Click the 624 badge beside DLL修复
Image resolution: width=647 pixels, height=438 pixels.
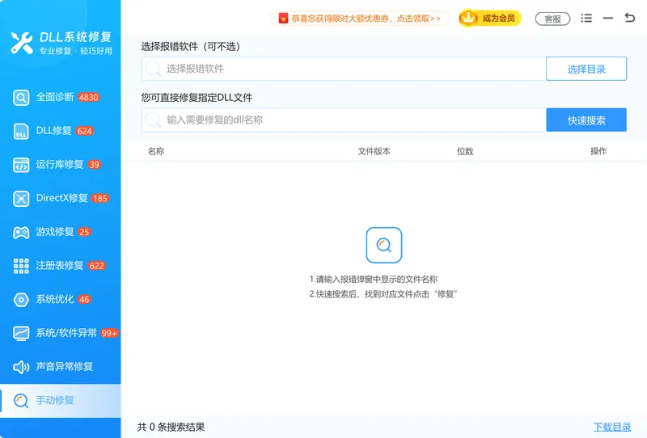point(84,131)
